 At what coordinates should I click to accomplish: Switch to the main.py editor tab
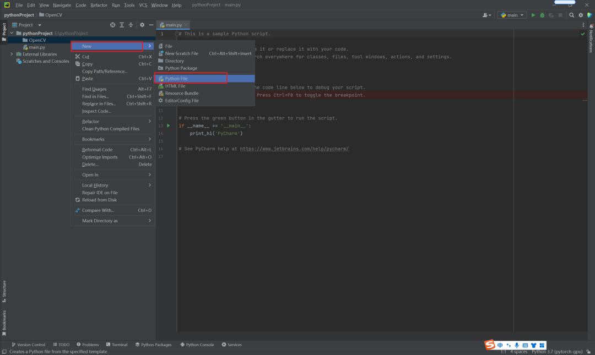(174, 25)
